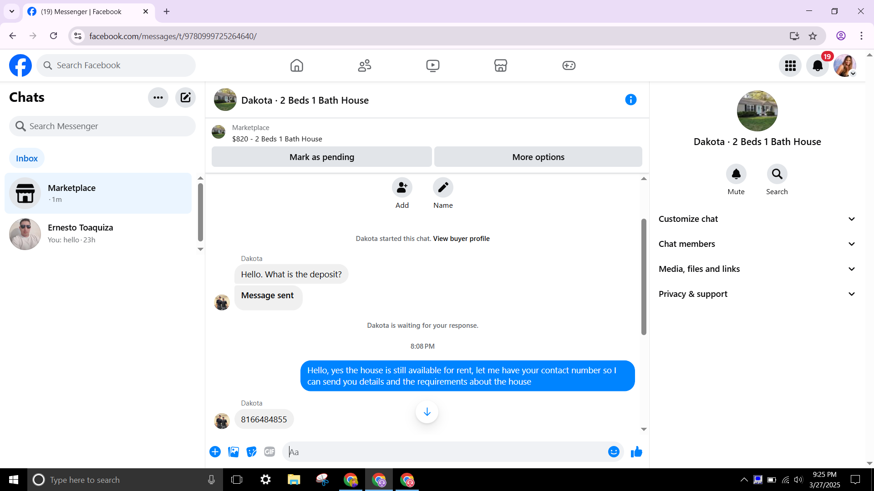Bookmark this page with the star icon
874x491 pixels.
point(813,36)
